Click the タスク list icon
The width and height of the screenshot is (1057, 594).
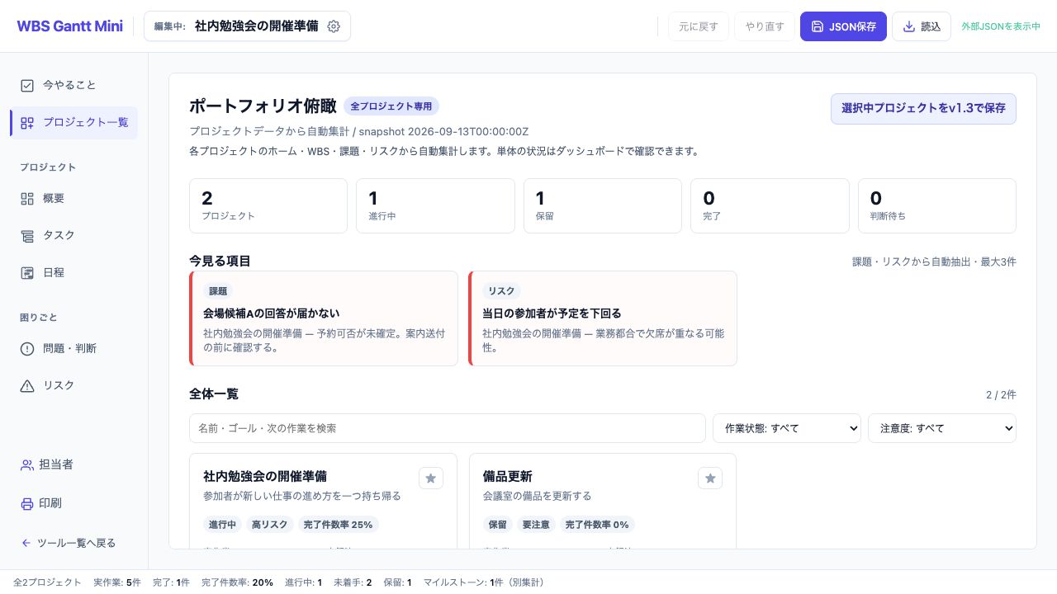pos(27,236)
